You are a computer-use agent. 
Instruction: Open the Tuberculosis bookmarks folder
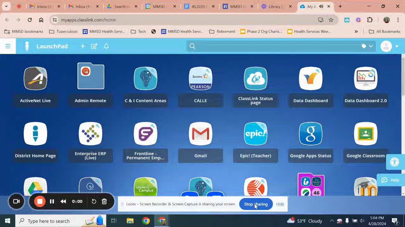coord(64,32)
